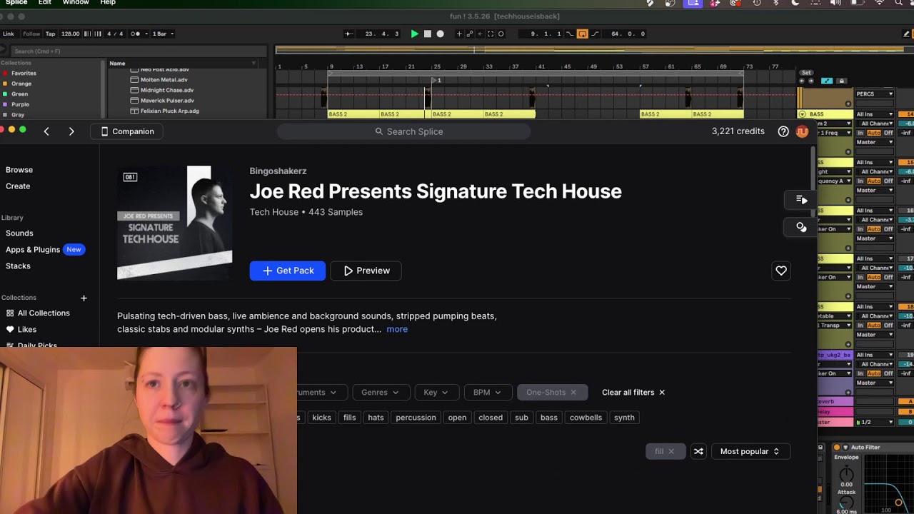Click the Preview pack button

point(366,271)
